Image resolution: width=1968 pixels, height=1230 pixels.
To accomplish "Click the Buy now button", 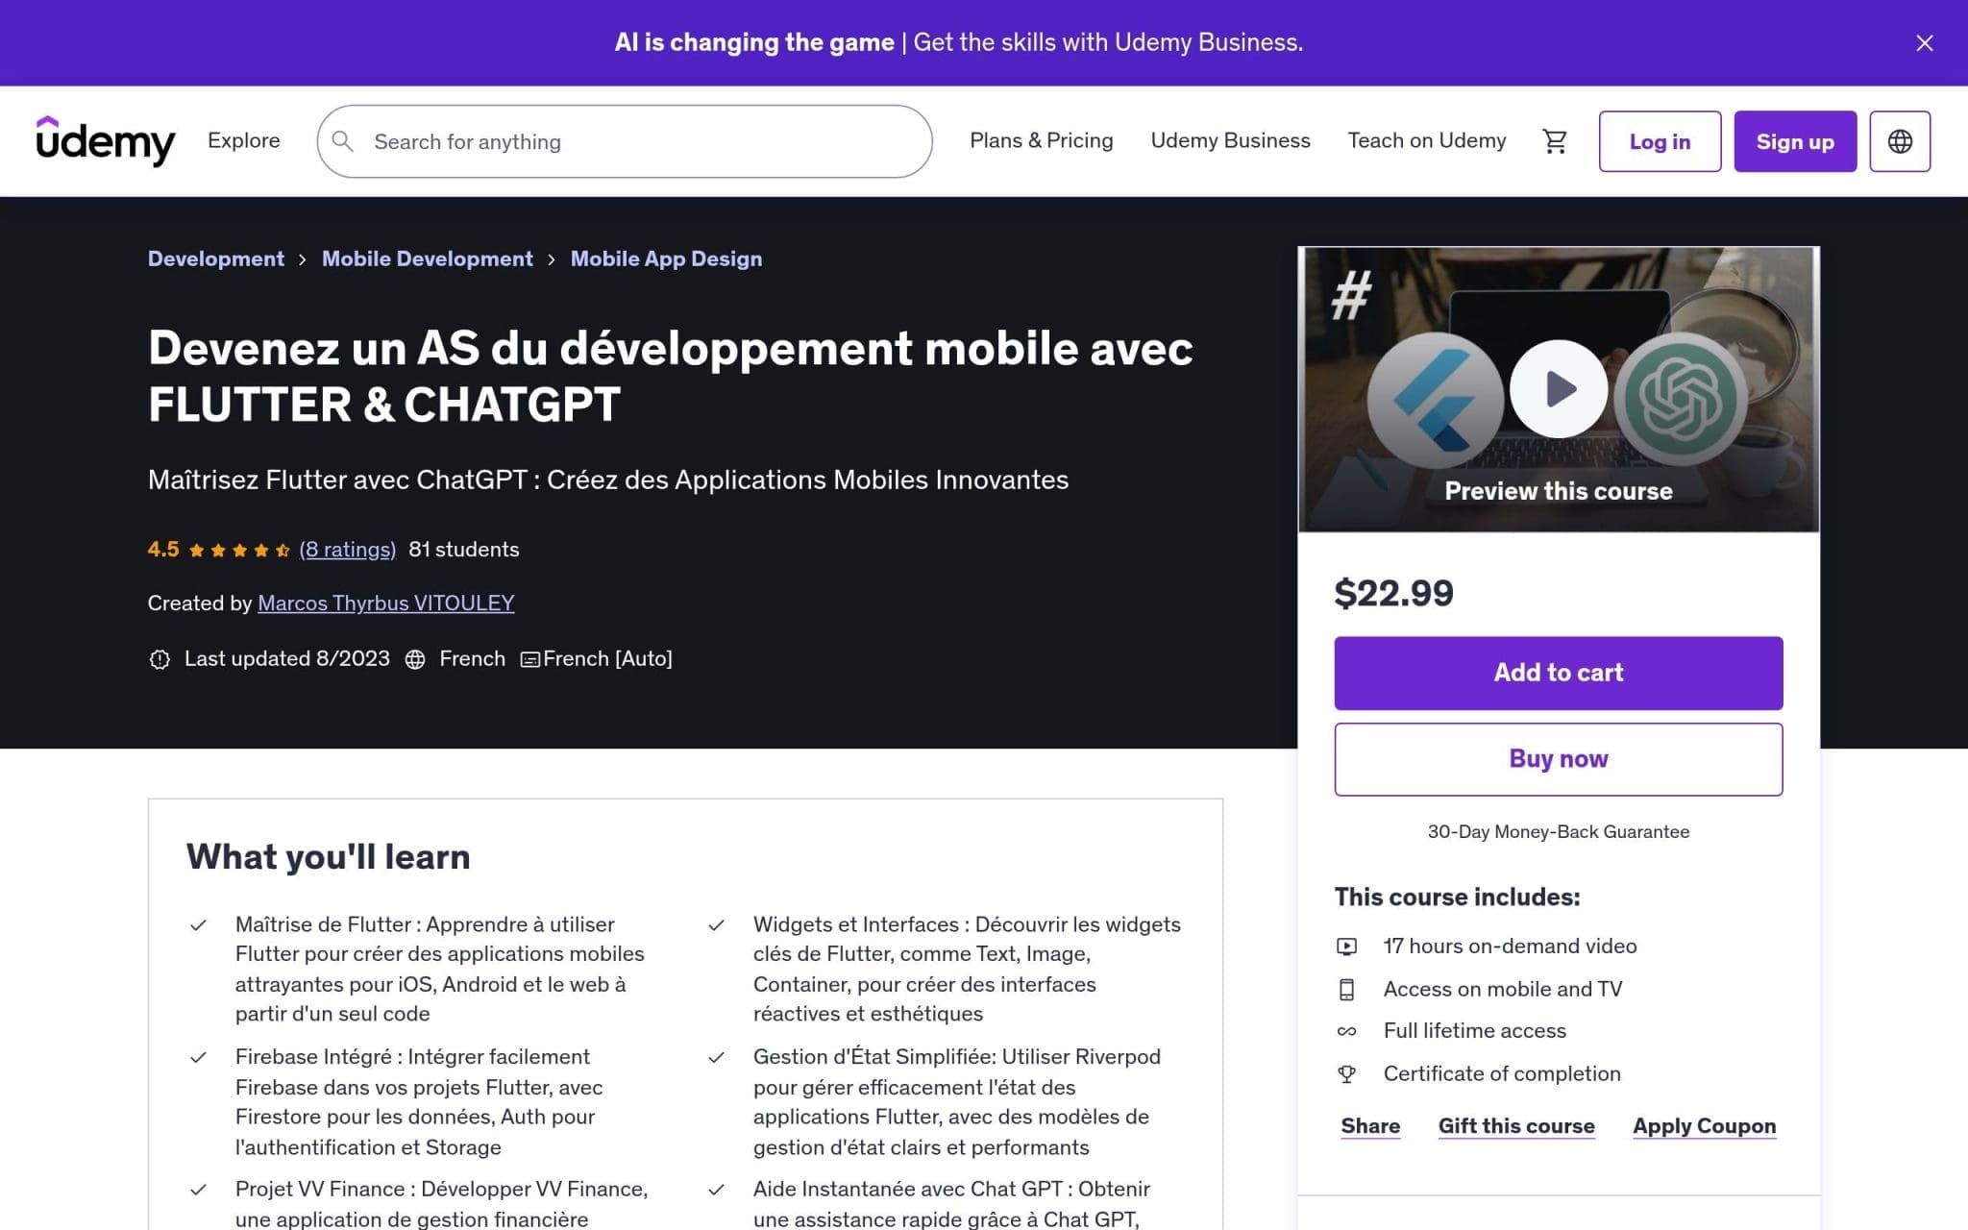I will coord(1558,759).
